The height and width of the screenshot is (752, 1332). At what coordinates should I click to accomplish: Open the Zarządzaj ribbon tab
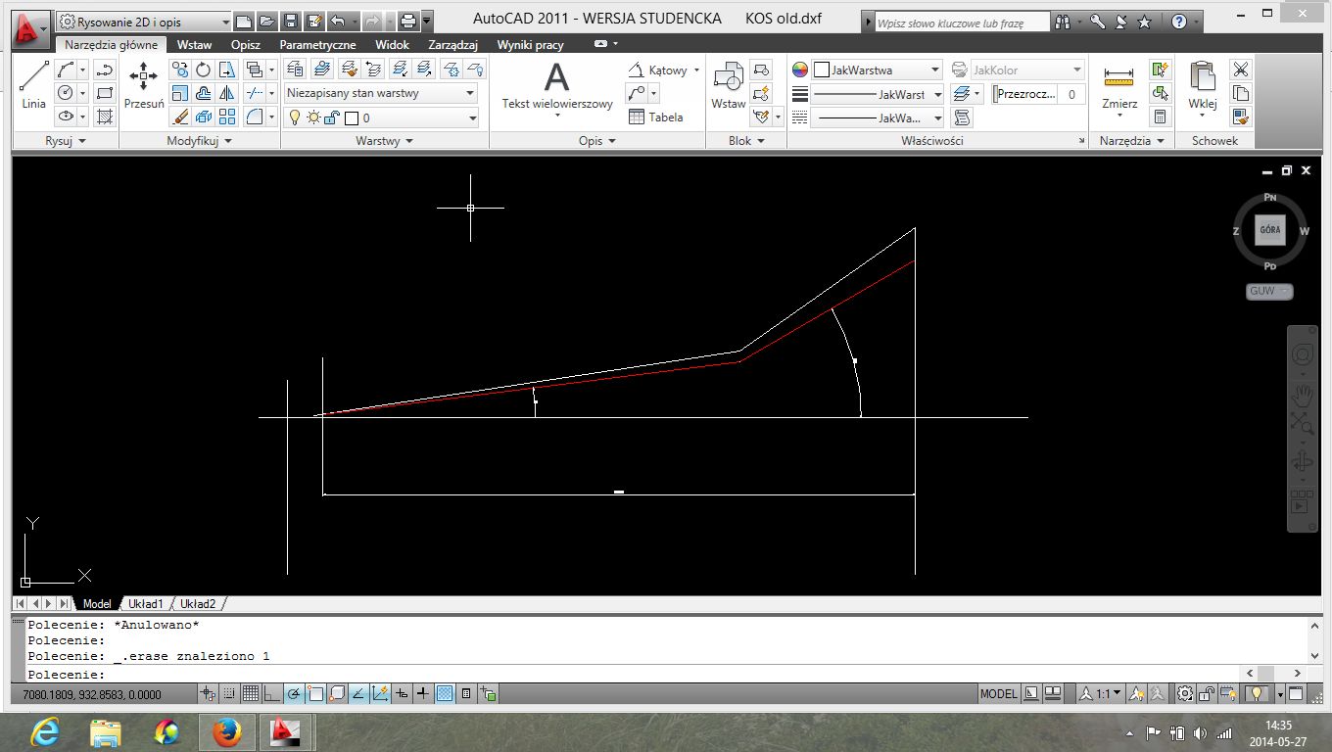pos(452,45)
